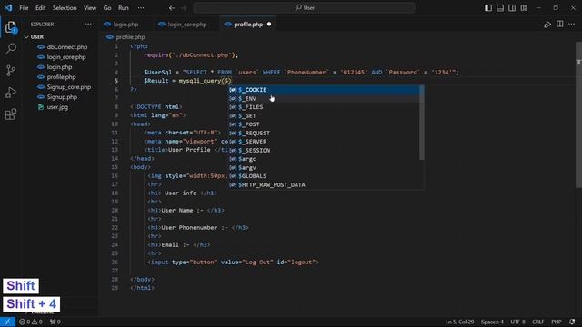Change encoding via UTF-8

click(517, 322)
